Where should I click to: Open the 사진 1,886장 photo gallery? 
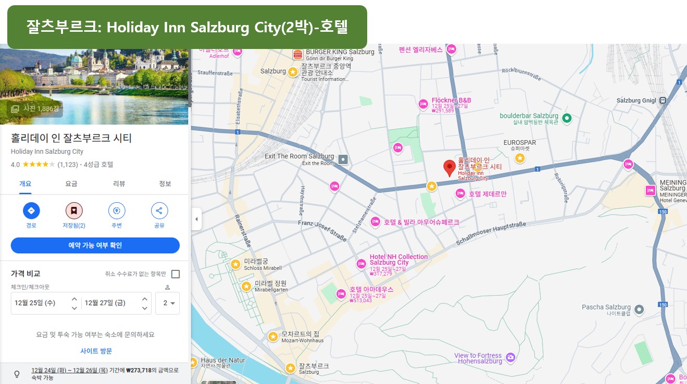35,108
